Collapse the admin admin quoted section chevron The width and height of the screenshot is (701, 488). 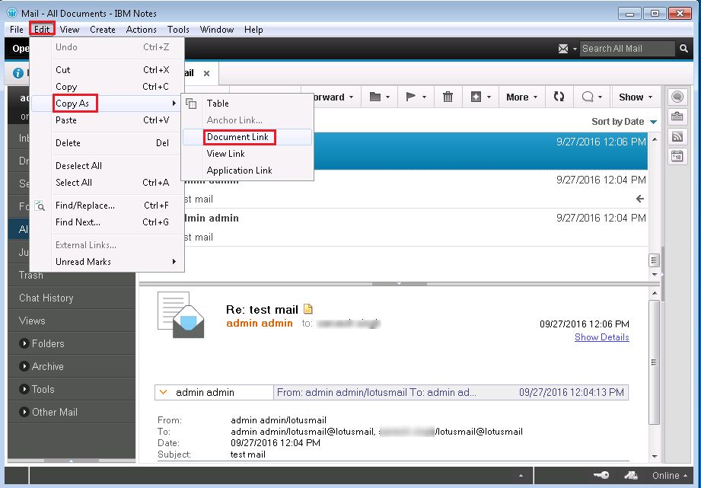(x=163, y=392)
